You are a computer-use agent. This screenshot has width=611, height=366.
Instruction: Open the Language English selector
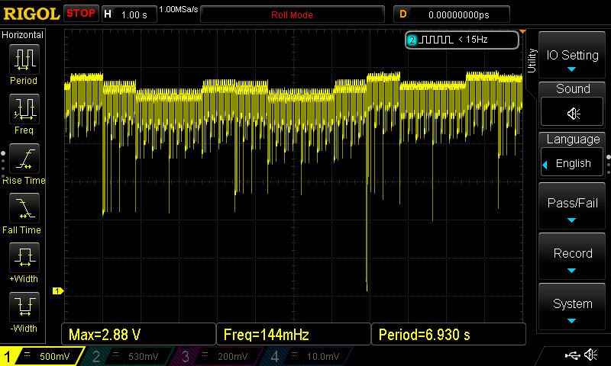click(573, 163)
